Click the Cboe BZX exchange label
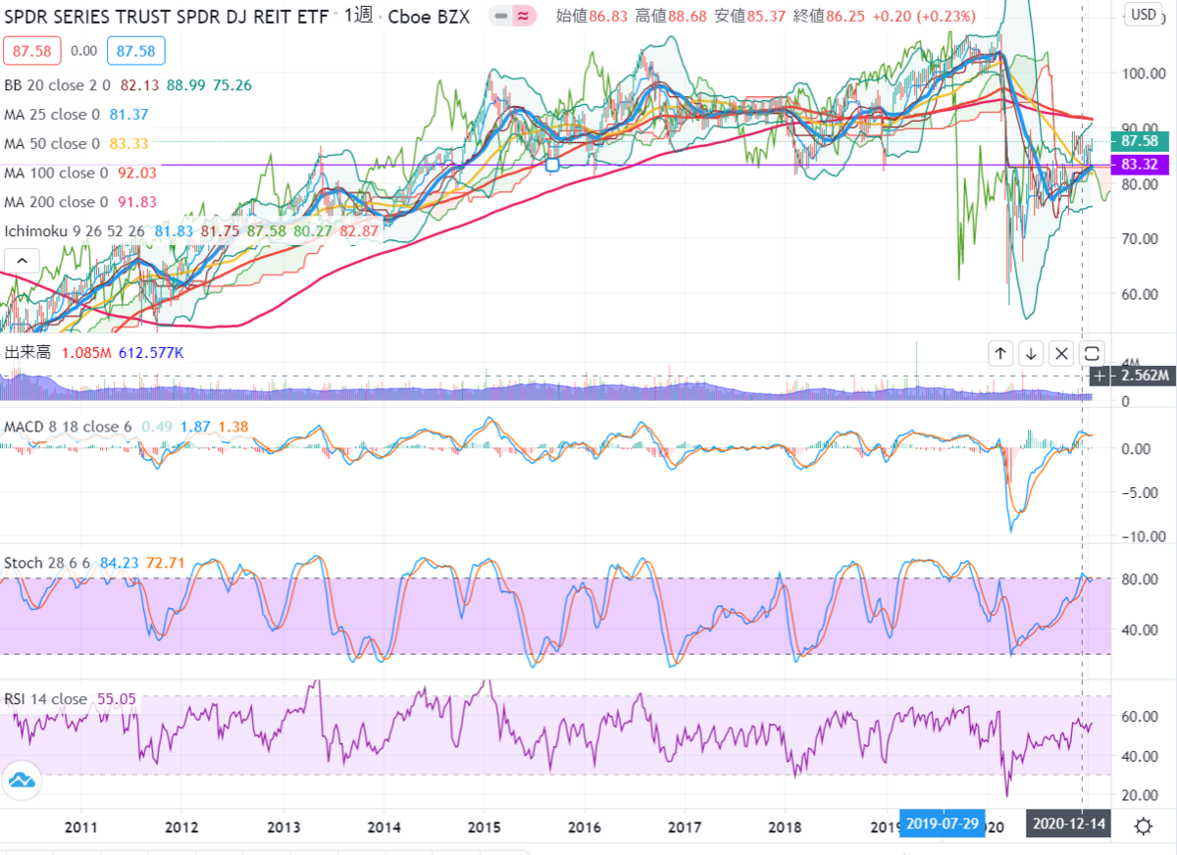Viewport: 1177px width, 855px height. (x=429, y=17)
